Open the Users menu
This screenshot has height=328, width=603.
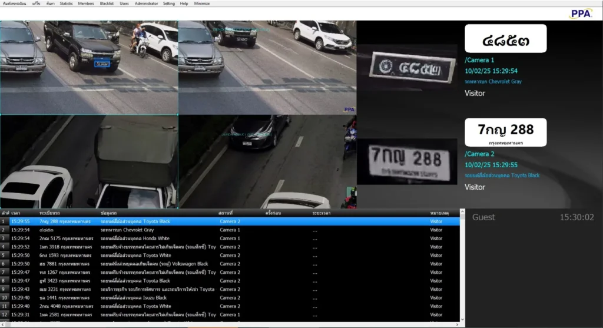pyautogui.click(x=124, y=3)
